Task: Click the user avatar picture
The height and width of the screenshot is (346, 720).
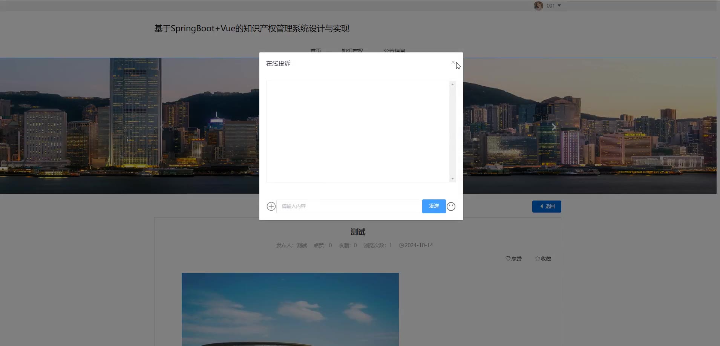Action: (x=538, y=6)
